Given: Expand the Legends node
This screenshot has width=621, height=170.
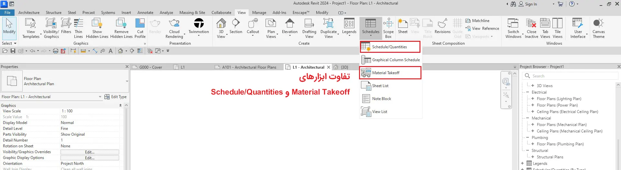Looking at the screenshot, I should [522, 163].
